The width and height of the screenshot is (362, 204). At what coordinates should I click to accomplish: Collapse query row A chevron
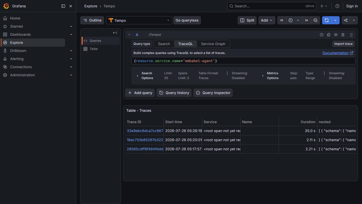pos(129,35)
